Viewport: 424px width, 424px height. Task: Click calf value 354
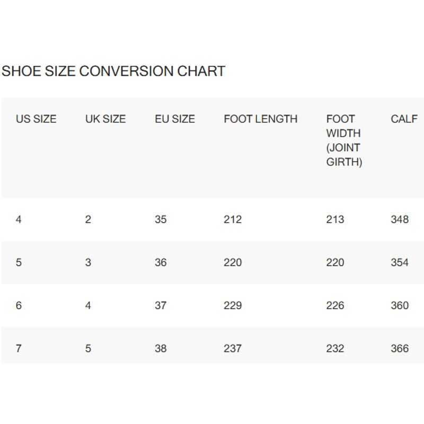pos(400,262)
